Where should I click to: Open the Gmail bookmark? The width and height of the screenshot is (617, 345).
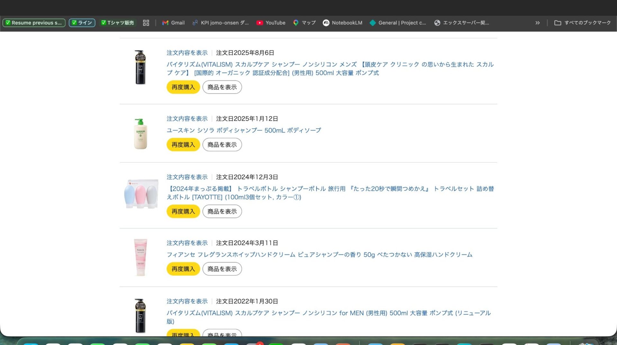coord(173,23)
